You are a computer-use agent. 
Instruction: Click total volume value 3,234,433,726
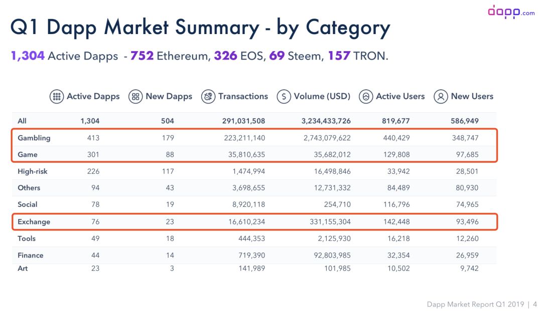point(326,121)
